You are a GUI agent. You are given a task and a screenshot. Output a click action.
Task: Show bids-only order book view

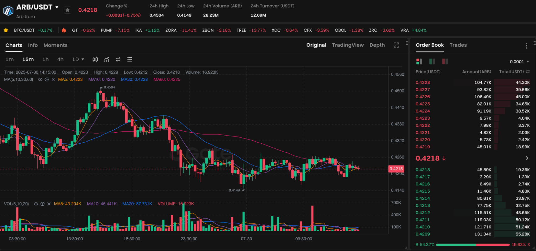coord(432,62)
